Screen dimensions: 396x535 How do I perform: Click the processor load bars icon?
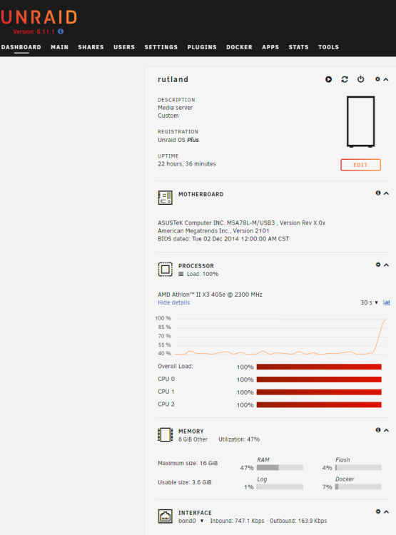click(x=181, y=274)
